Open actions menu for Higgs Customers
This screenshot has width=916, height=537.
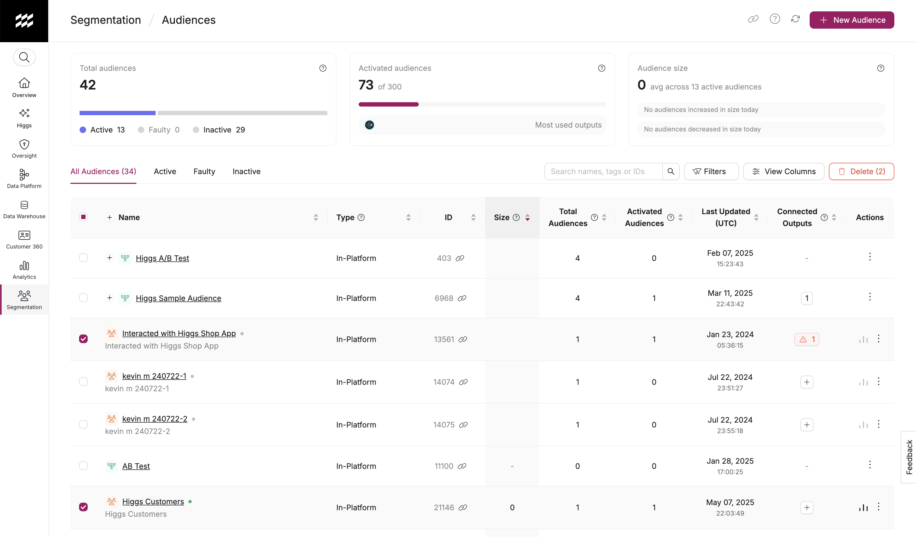(x=879, y=506)
